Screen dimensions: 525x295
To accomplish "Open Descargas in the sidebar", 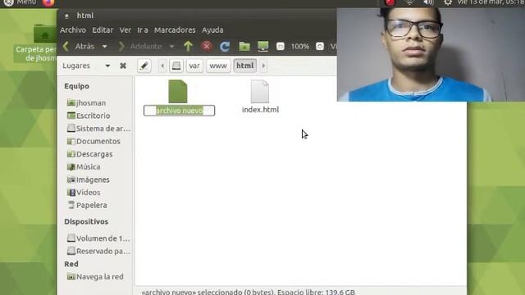I will point(89,154).
